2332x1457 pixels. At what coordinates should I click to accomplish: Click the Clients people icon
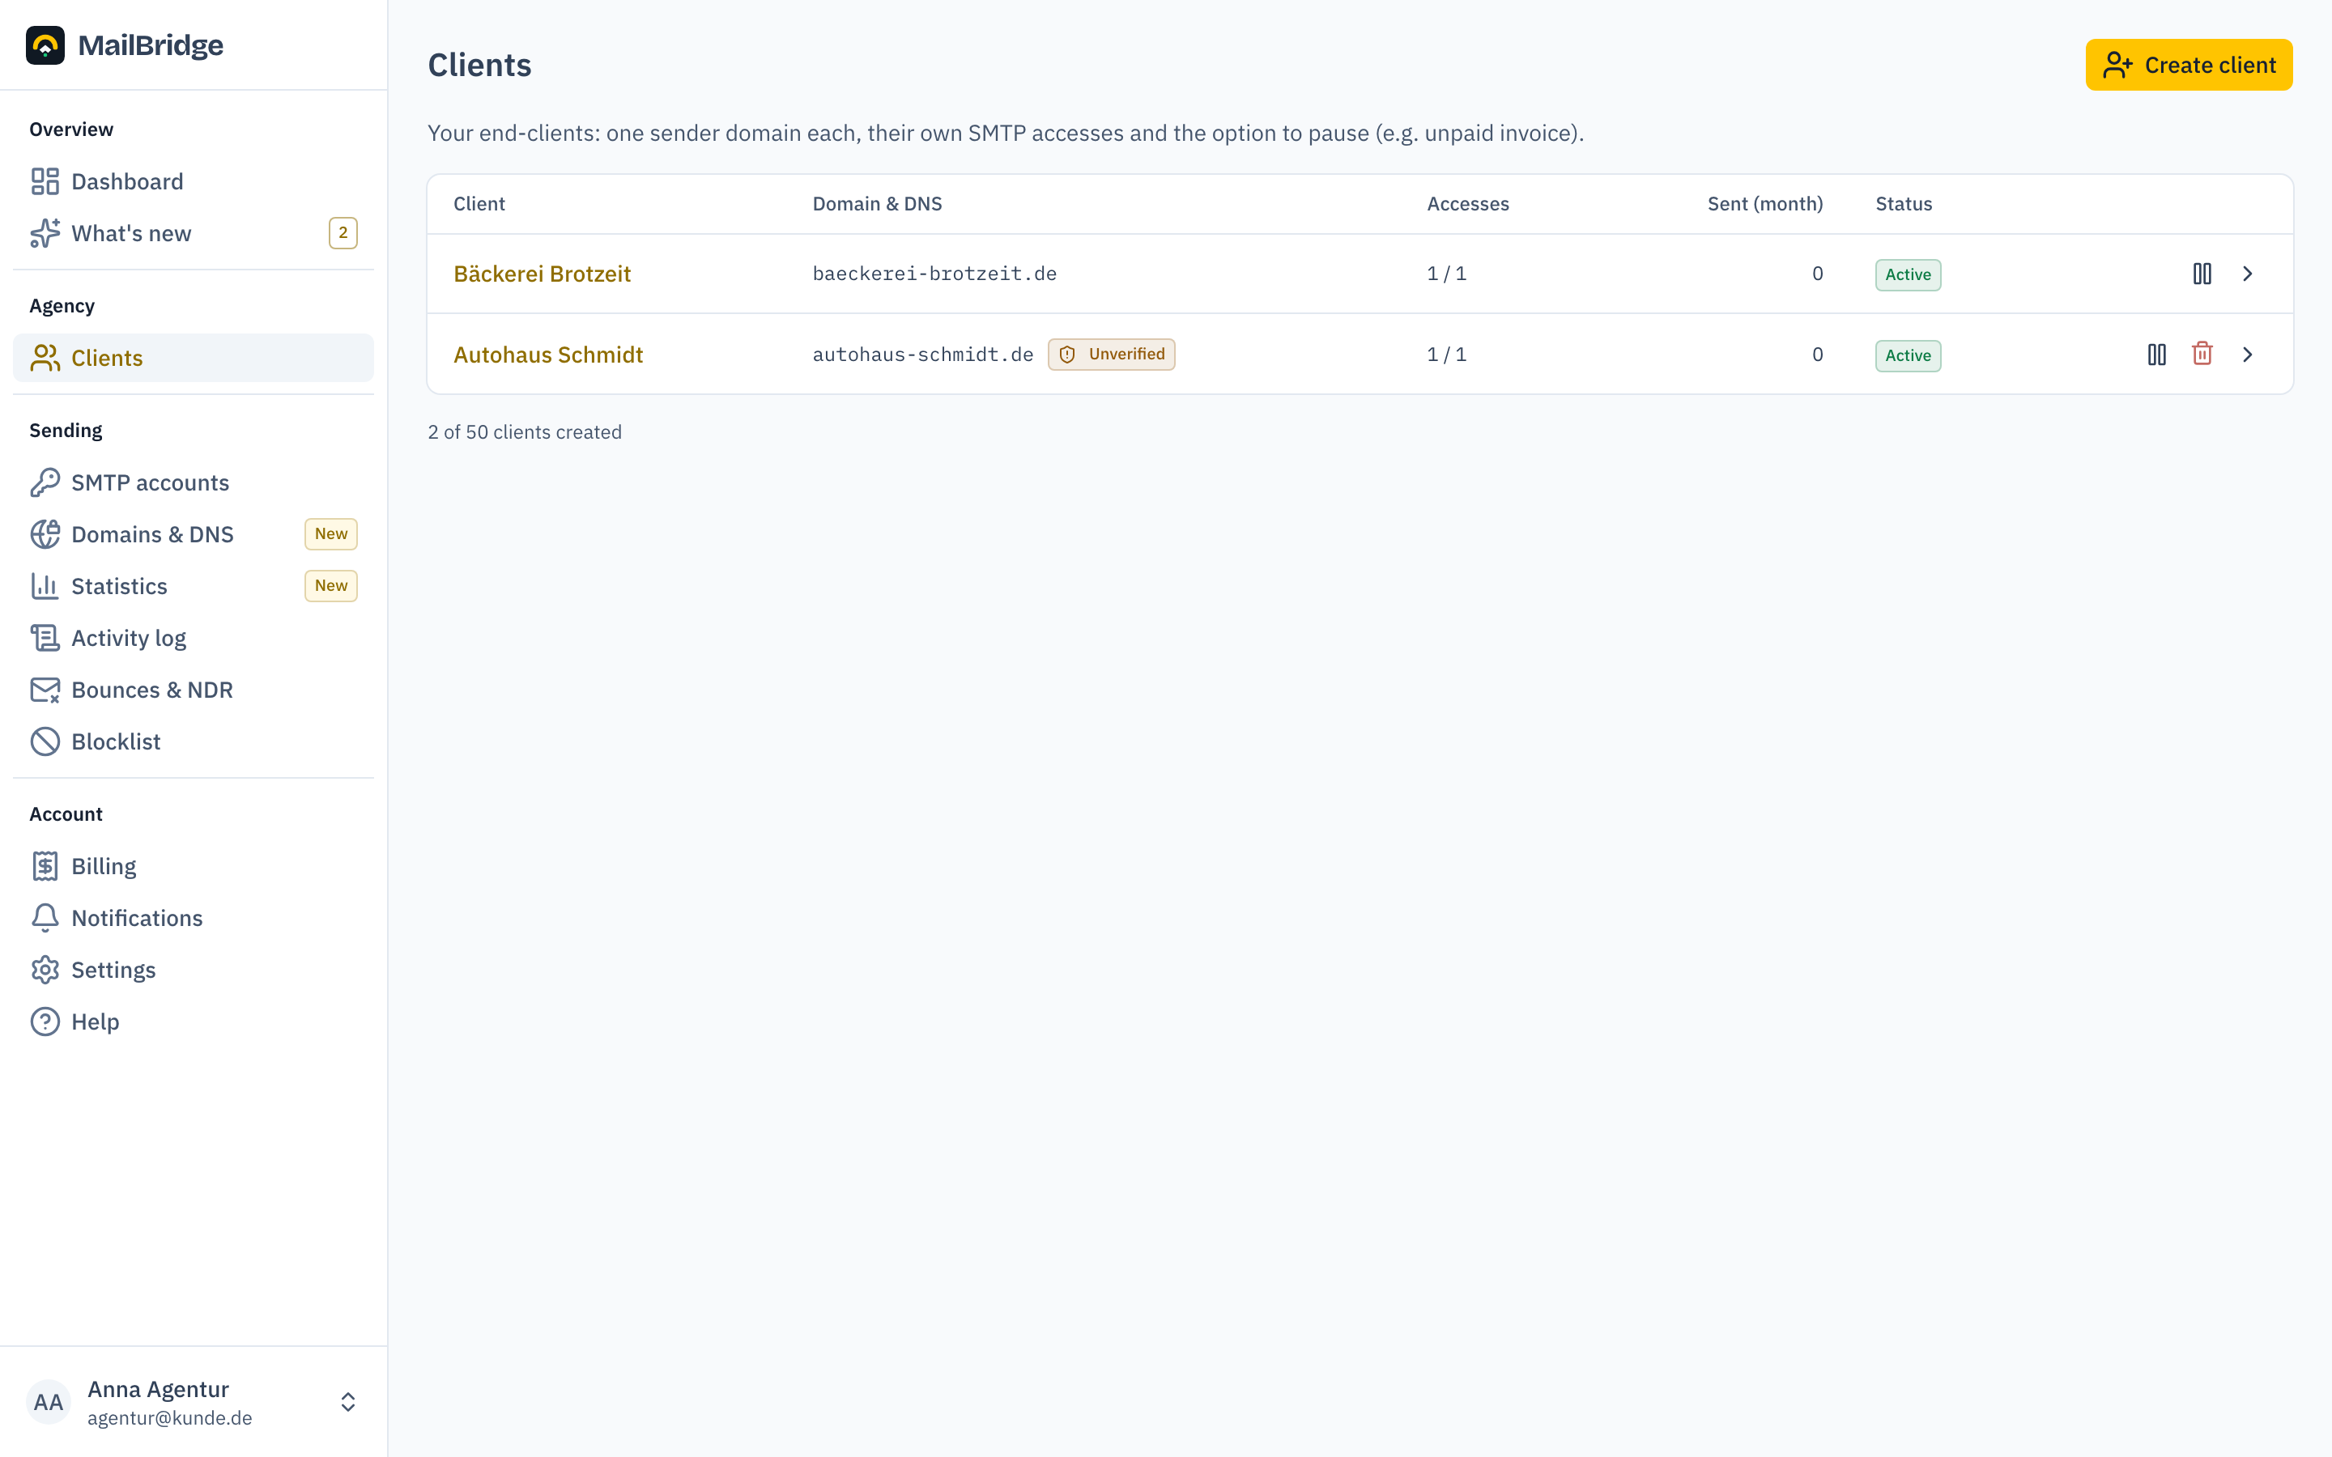pos(45,358)
